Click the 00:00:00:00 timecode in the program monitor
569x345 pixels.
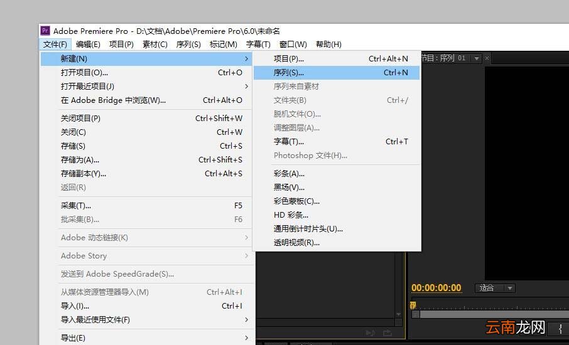[x=436, y=288]
